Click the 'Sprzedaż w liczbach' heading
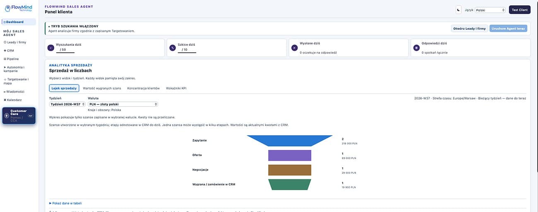The image size is (538, 212). coord(70,71)
